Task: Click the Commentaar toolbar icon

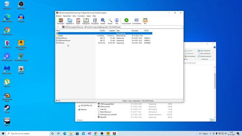Action: coord(137,21)
